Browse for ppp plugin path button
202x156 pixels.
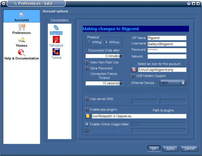coord(88,116)
